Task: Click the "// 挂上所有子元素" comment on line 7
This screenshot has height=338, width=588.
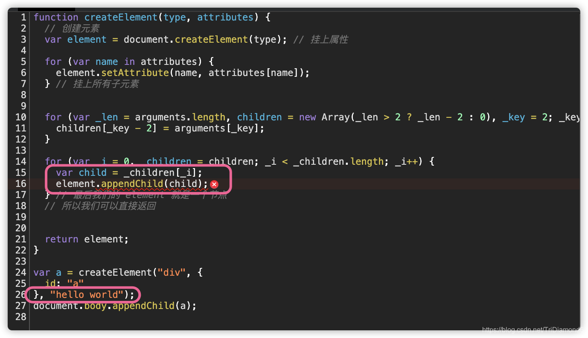Action: tap(97, 84)
